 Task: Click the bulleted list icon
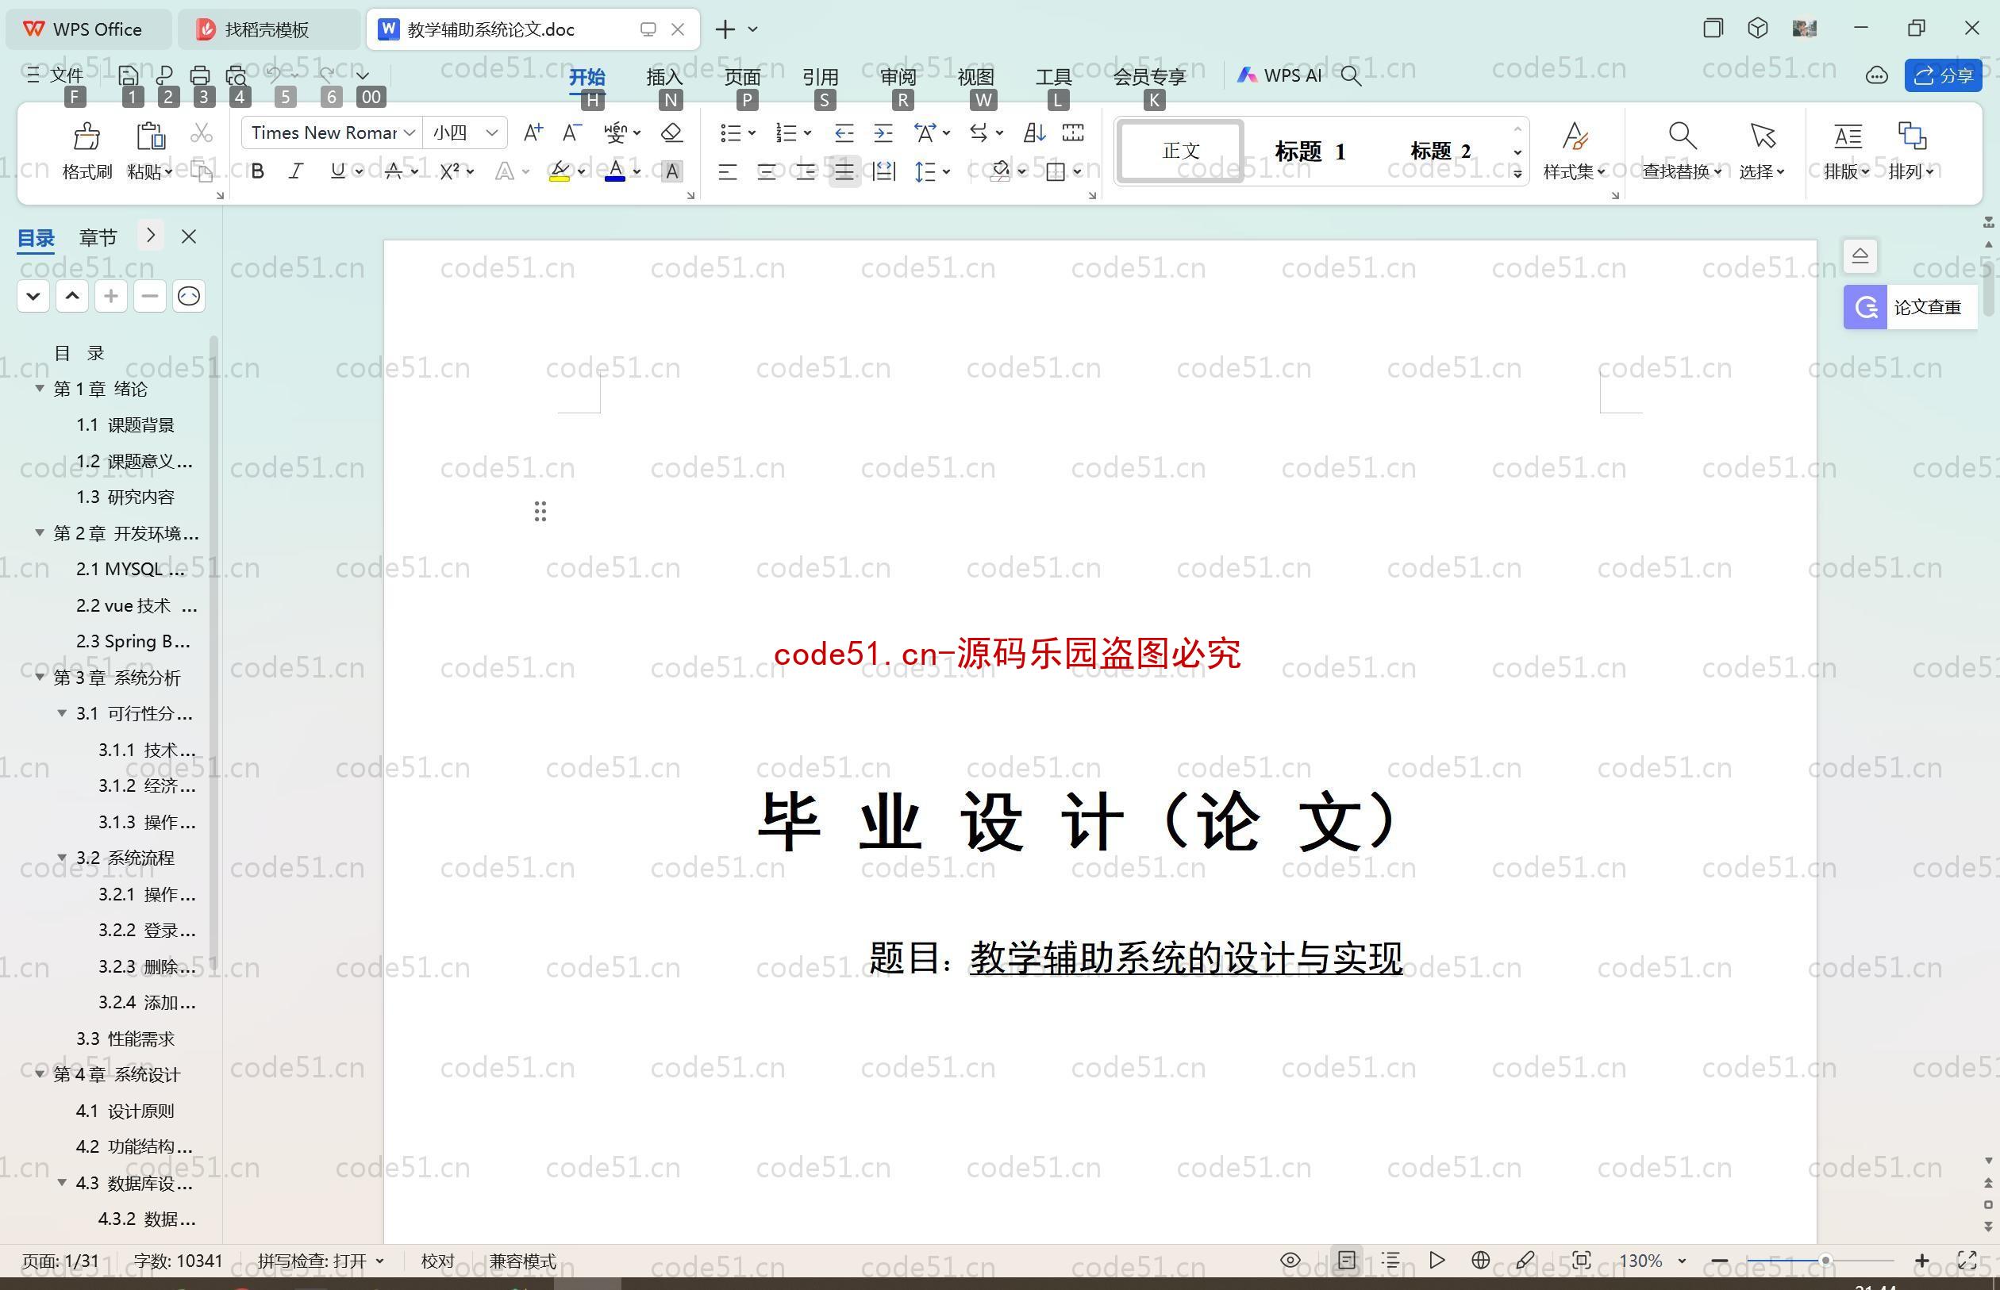731,132
